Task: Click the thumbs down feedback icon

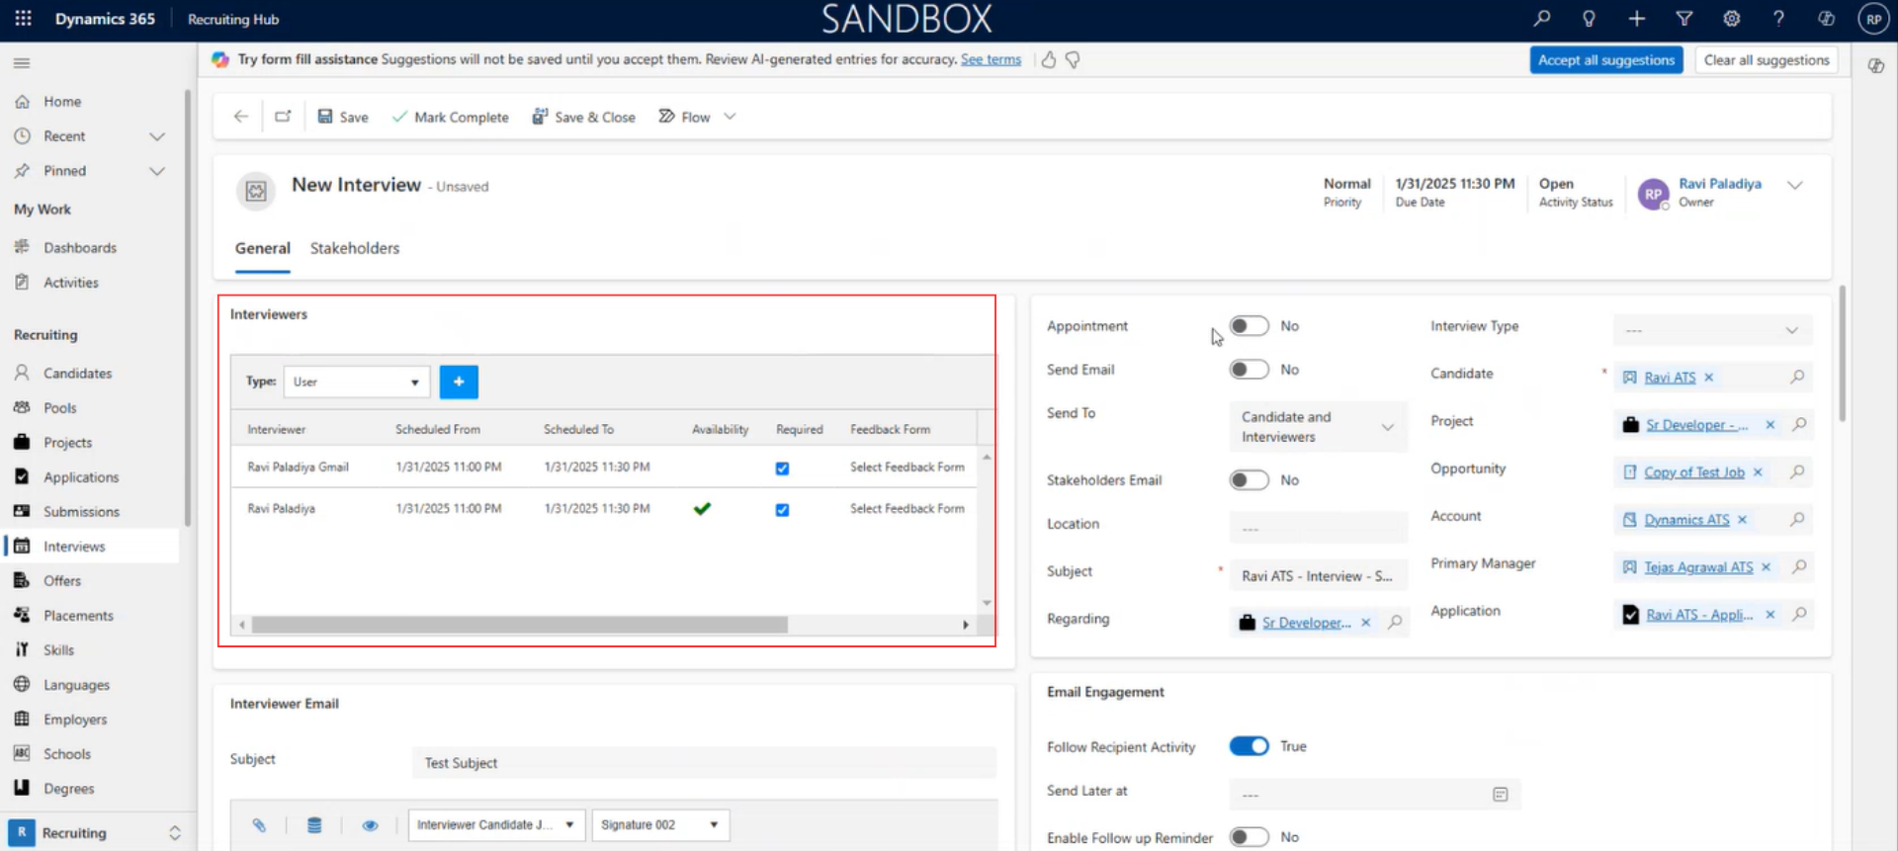Action: tap(1073, 60)
